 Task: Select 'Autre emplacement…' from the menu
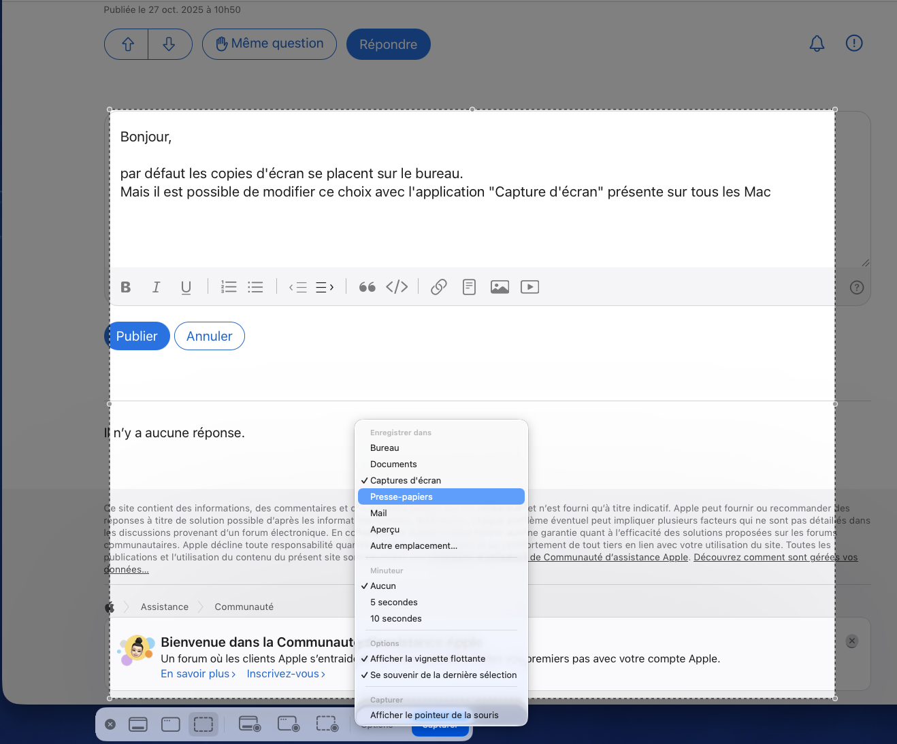coord(413,545)
